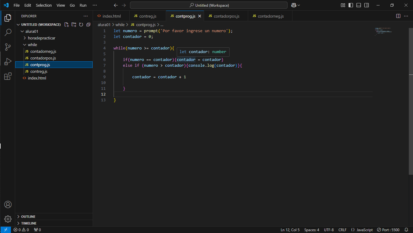Toggle the bottom panel
The image size is (413, 233).
[359, 5]
